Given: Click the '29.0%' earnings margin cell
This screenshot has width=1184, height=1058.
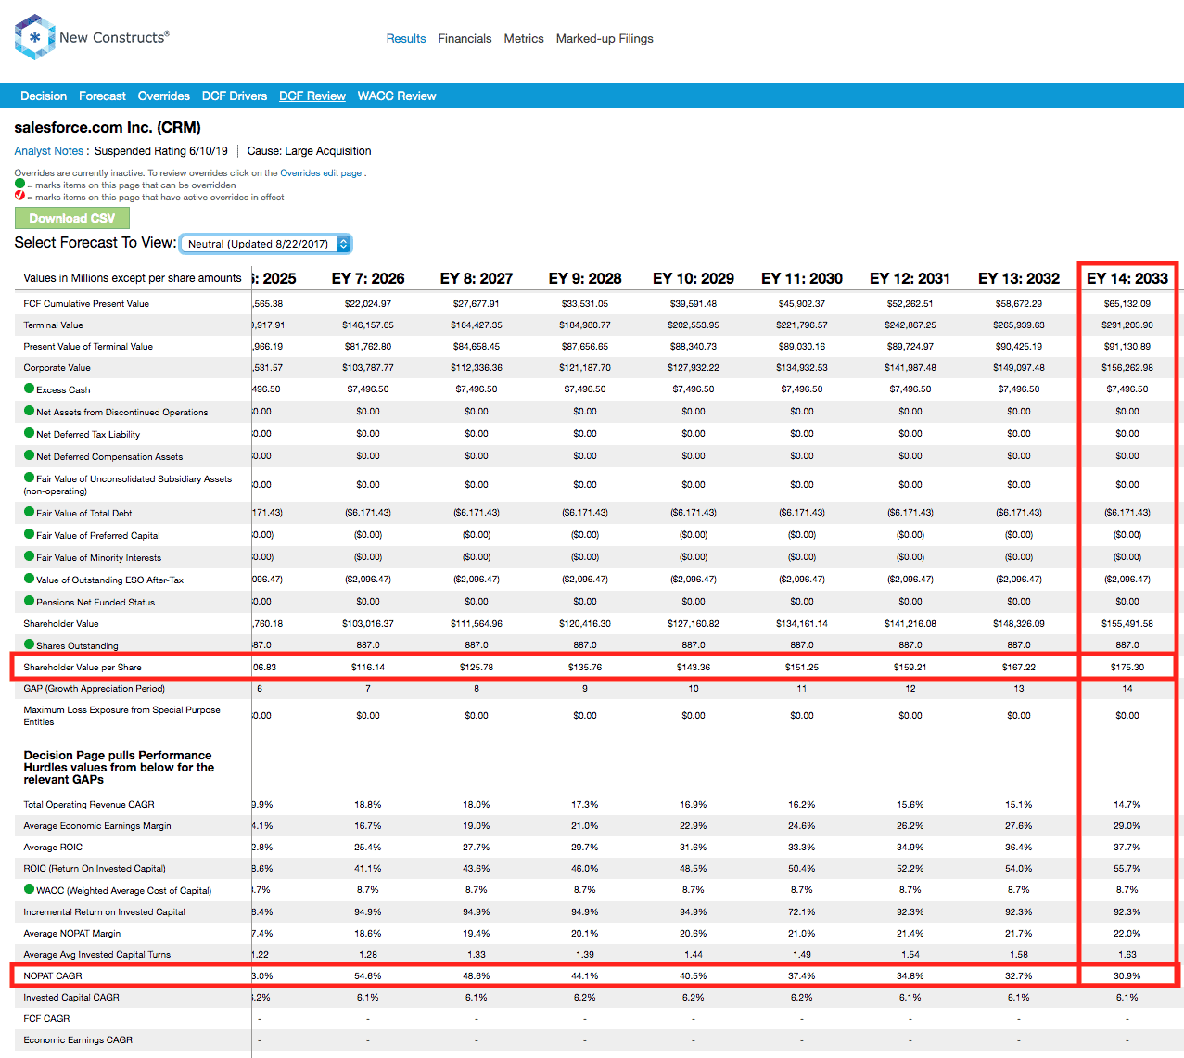Looking at the screenshot, I should point(1127,826).
